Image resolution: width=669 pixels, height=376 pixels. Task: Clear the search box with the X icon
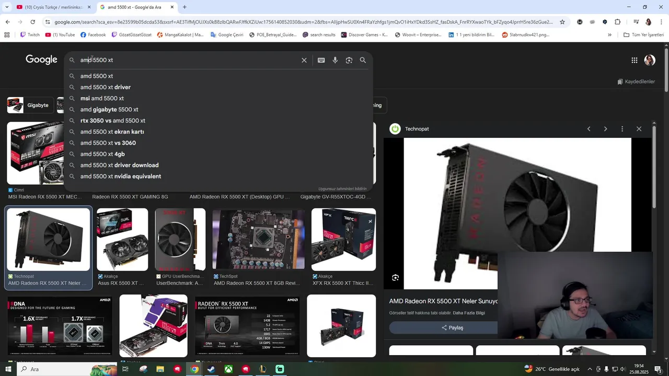point(304,60)
